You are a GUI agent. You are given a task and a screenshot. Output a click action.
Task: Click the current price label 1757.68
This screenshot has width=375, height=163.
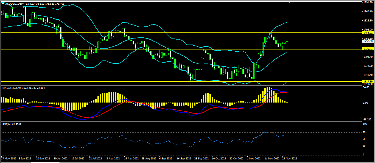point(368,41)
